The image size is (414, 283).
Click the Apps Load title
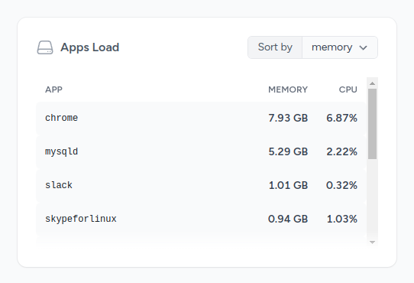(90, 47)
